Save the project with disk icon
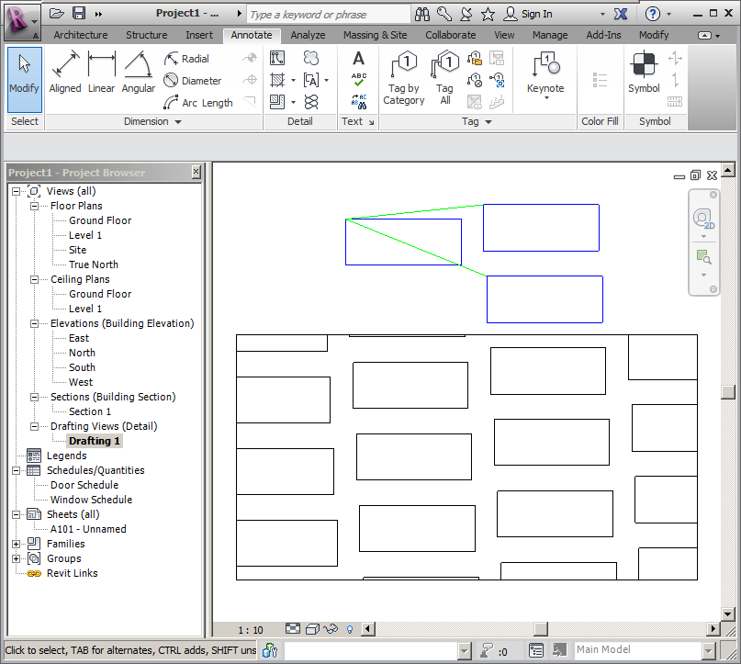 click(79, 13)
